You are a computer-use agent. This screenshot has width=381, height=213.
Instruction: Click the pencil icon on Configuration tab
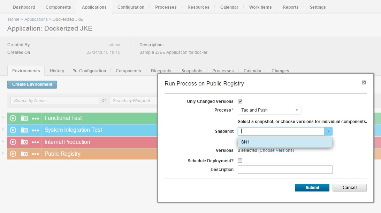click(75, 71)
